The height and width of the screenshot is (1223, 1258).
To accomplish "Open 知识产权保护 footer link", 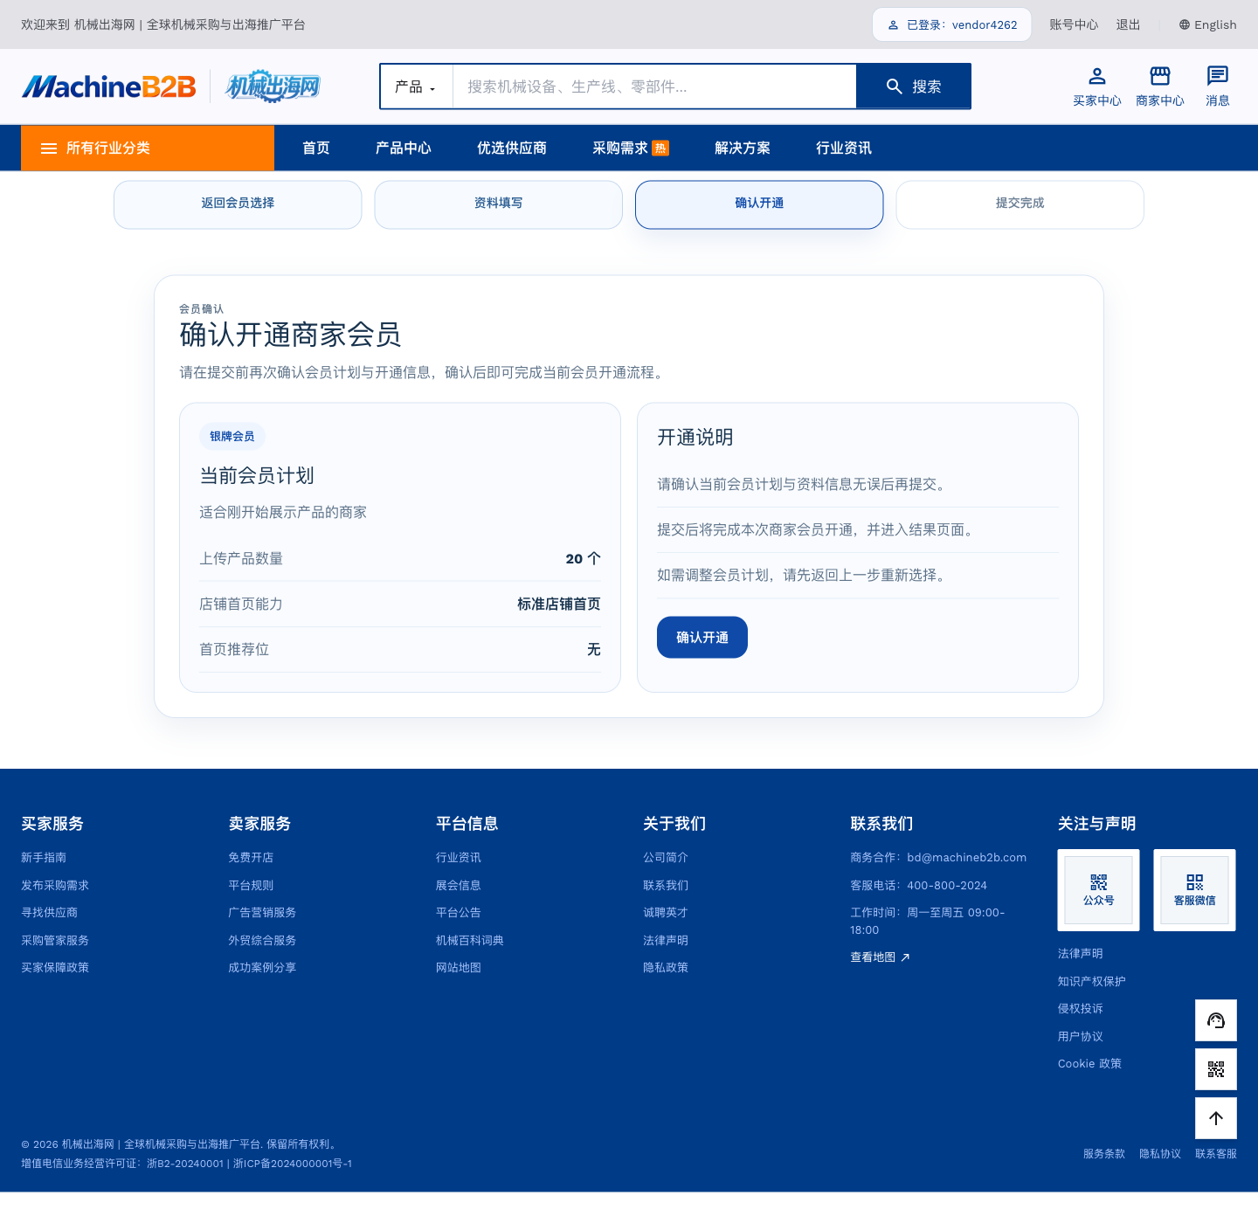I will (x=1092, y=981).
